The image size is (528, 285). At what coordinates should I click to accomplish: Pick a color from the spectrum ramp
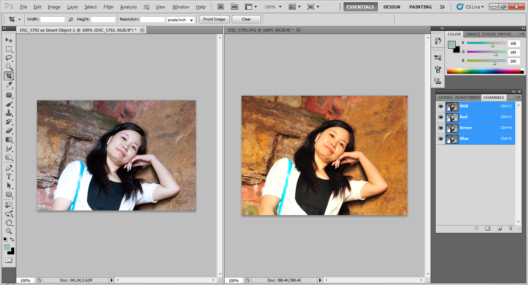[x=485, y=71]
